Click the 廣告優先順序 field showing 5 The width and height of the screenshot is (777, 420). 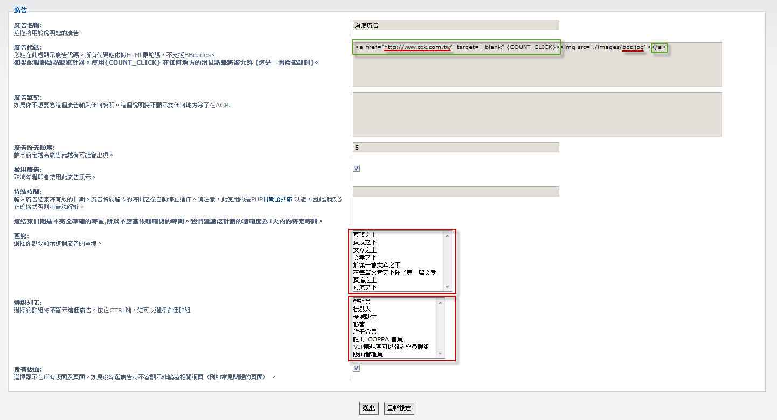(x=455, y=148)
